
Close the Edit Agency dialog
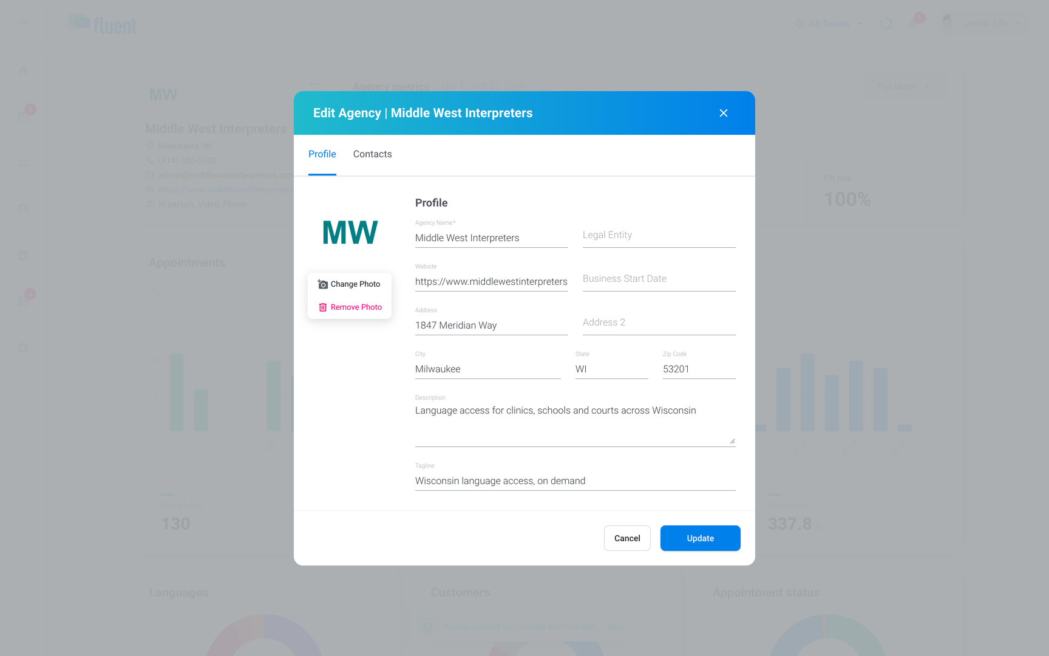click(x=724, y=113)
